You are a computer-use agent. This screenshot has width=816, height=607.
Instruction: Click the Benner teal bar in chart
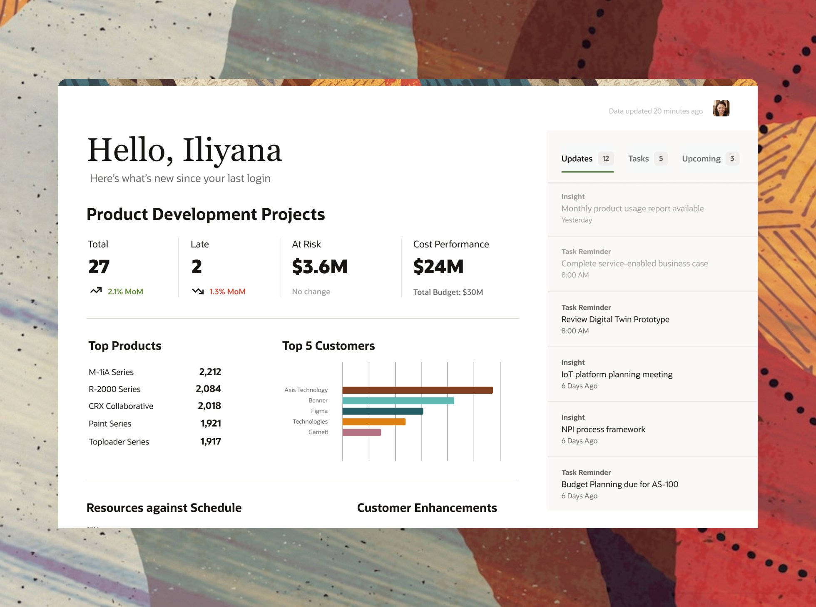398,400
